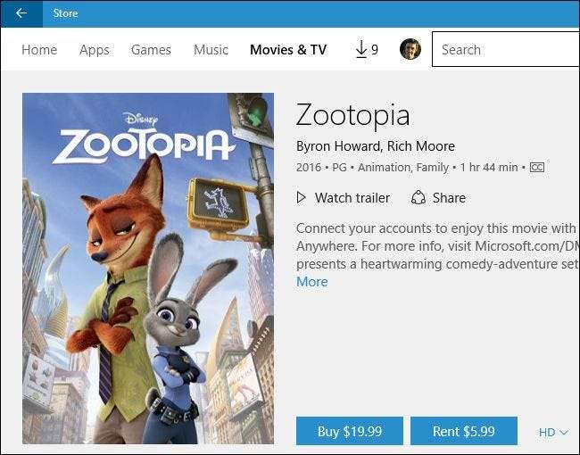Image resolution: width=580 pixels, height=455 pixels.
Task: Click the Share icon
Action: 418,198
